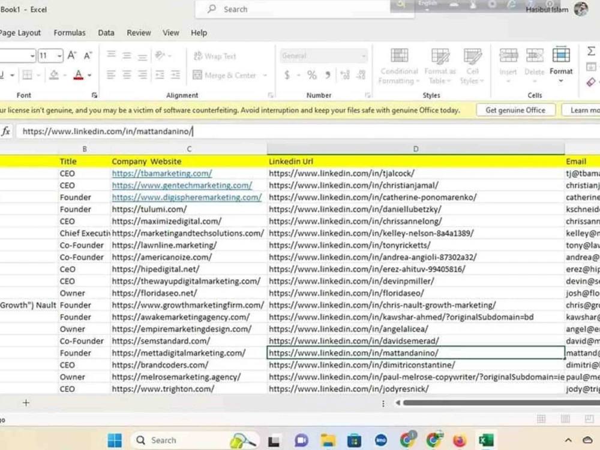Increase the cell indent

(x=175, y=74)
